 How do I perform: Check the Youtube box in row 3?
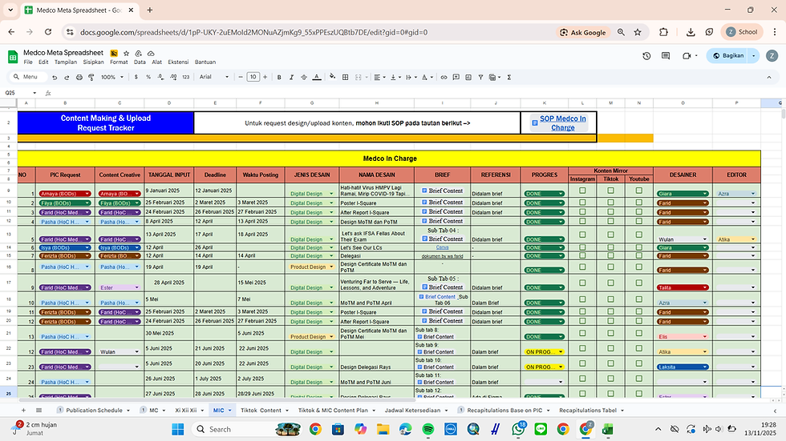coord(638,212)
